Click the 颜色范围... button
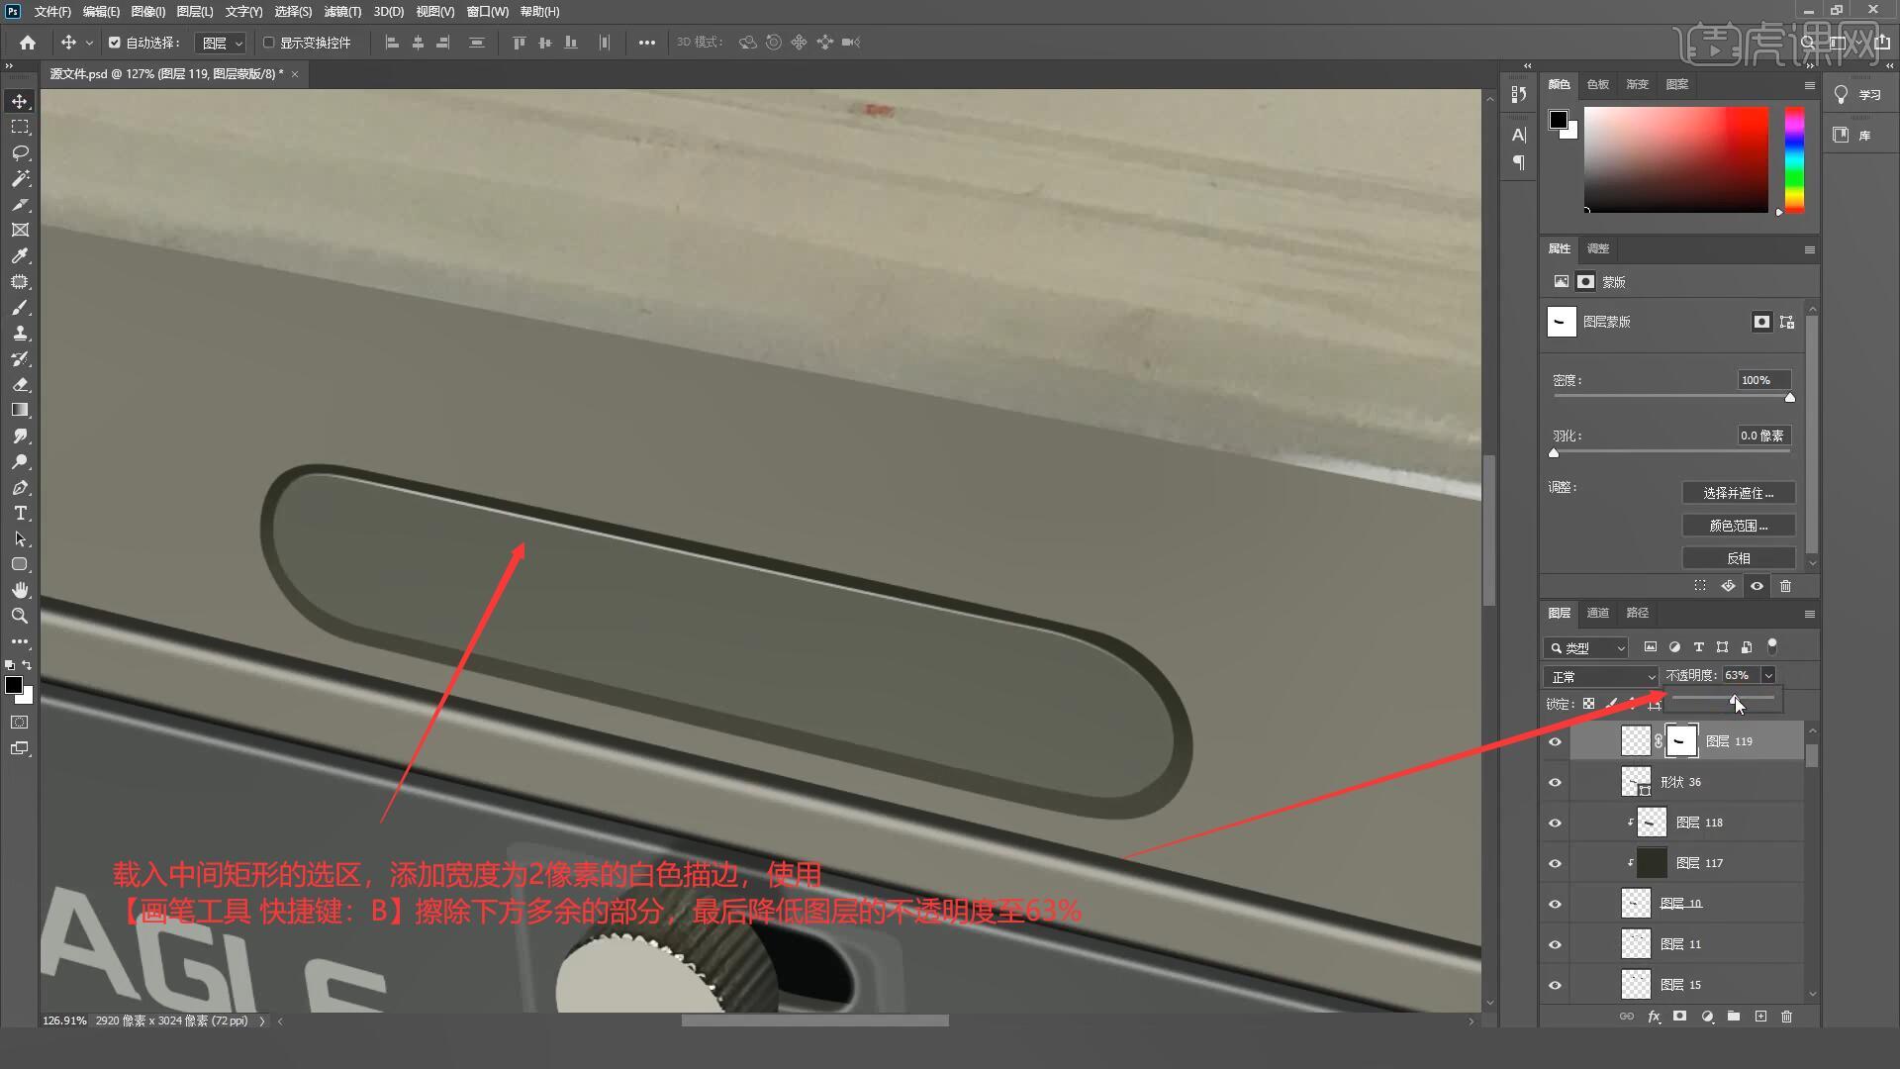Viewport: 1900px width, 1069px height. coord(1738,526)
